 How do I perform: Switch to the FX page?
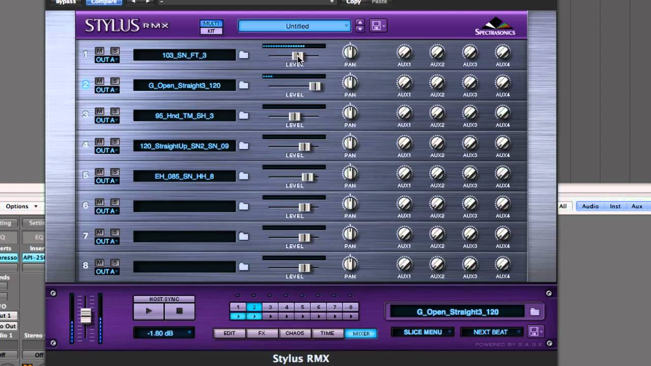262,333
